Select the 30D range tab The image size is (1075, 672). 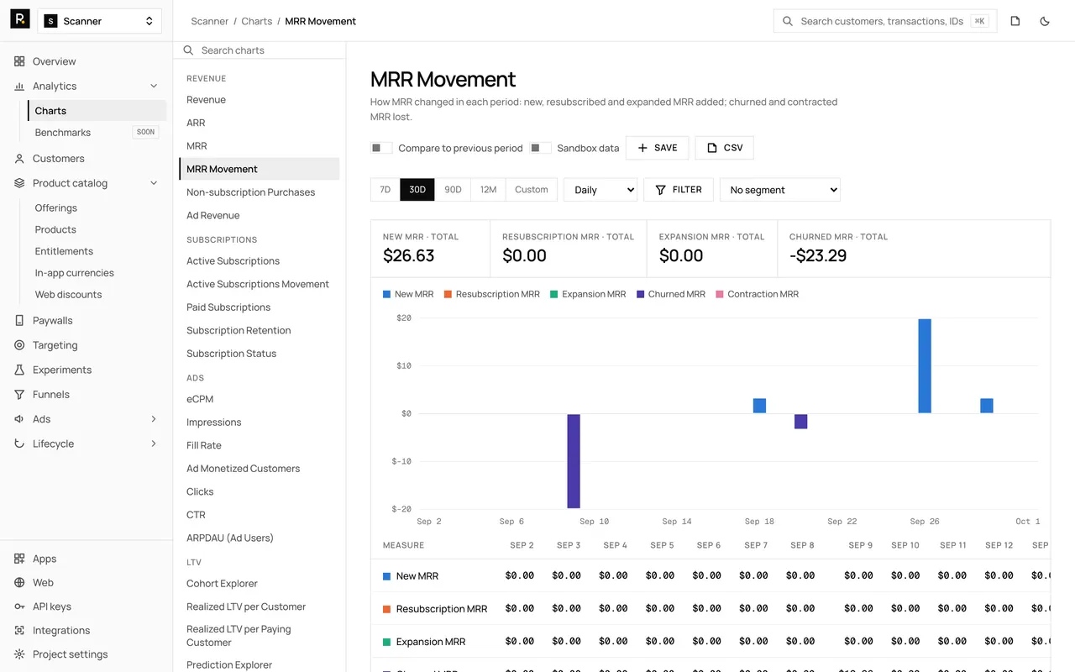417,190
